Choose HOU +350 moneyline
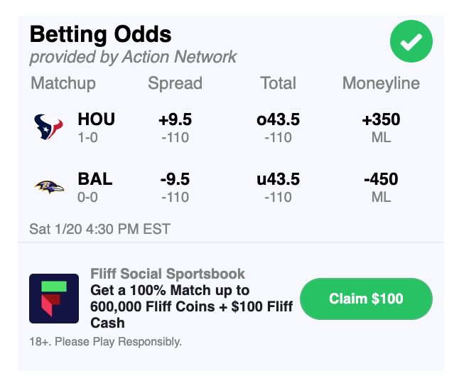This screenshot has height=391, width=459. pos(381,127)
